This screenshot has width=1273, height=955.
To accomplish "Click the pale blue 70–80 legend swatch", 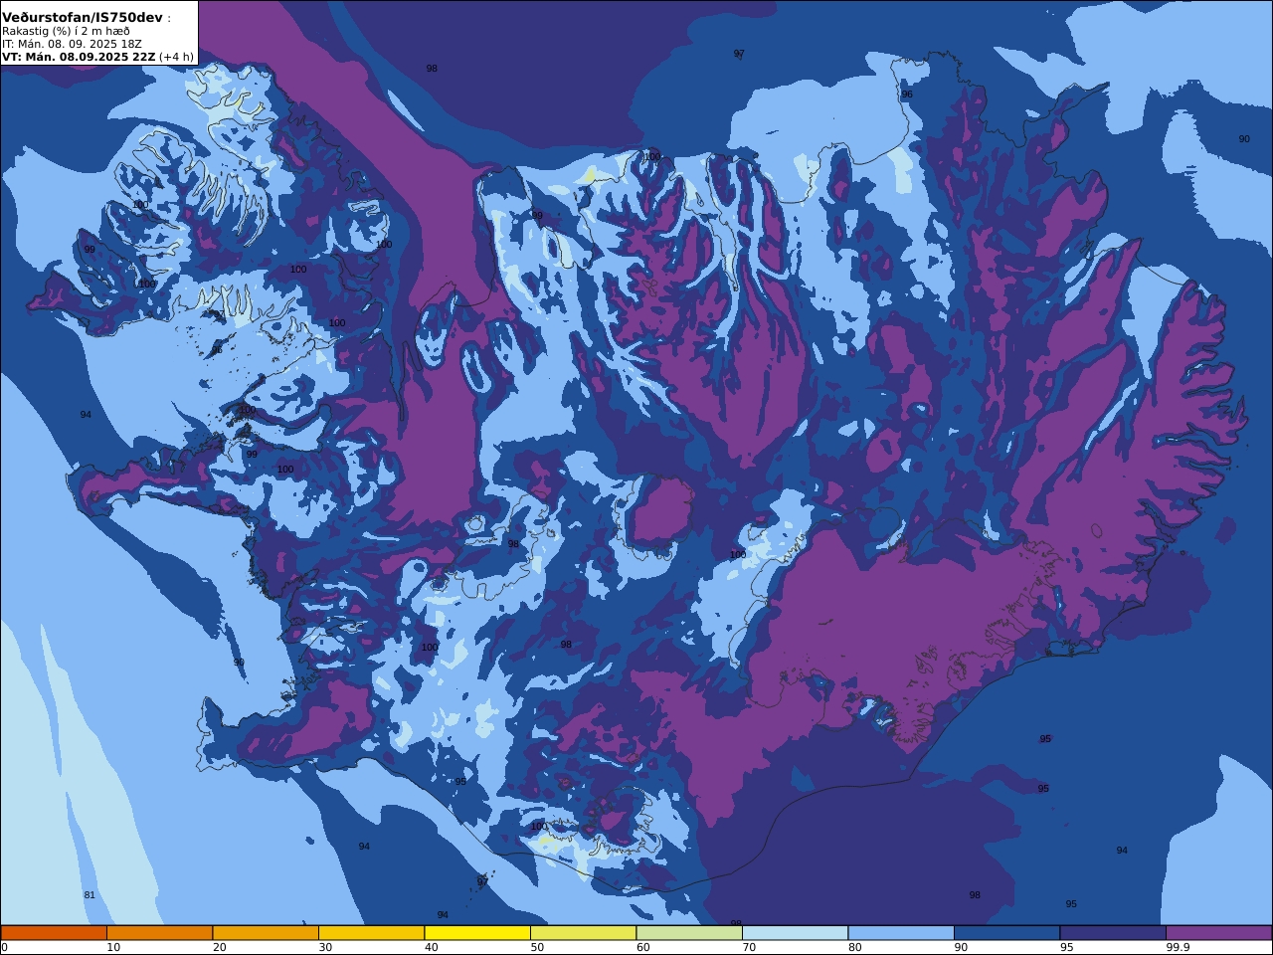I will pyautogui.click(x=795, y=933).
